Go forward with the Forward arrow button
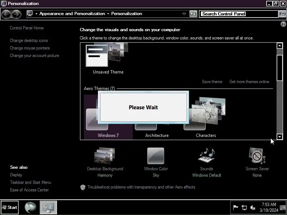The width and height of the screenshot is (287, 215). [x=17, y=14]
